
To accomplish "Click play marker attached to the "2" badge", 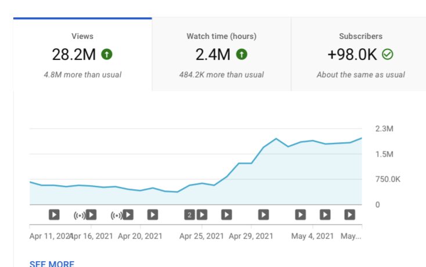I will click(x=201, y=215).
